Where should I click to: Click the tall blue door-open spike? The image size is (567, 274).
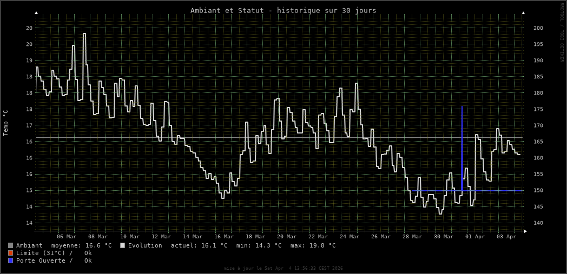(x=462, y=141)
